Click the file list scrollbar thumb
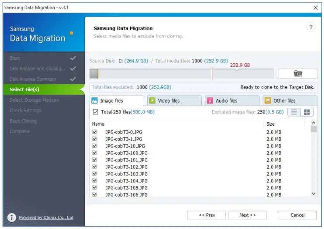Screen dimensions: 324x229 [314, 129]
